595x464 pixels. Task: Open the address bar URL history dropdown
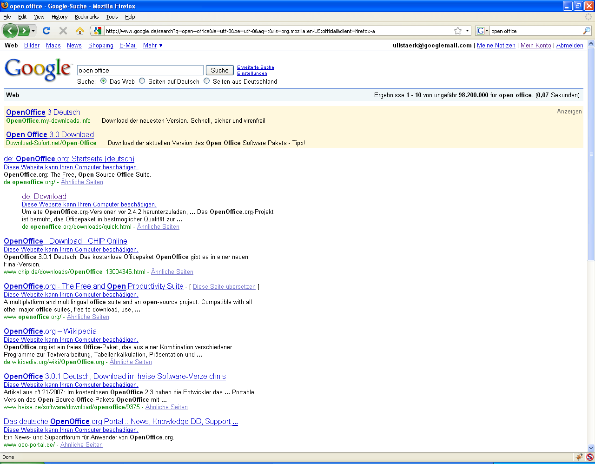coord(467,31)
